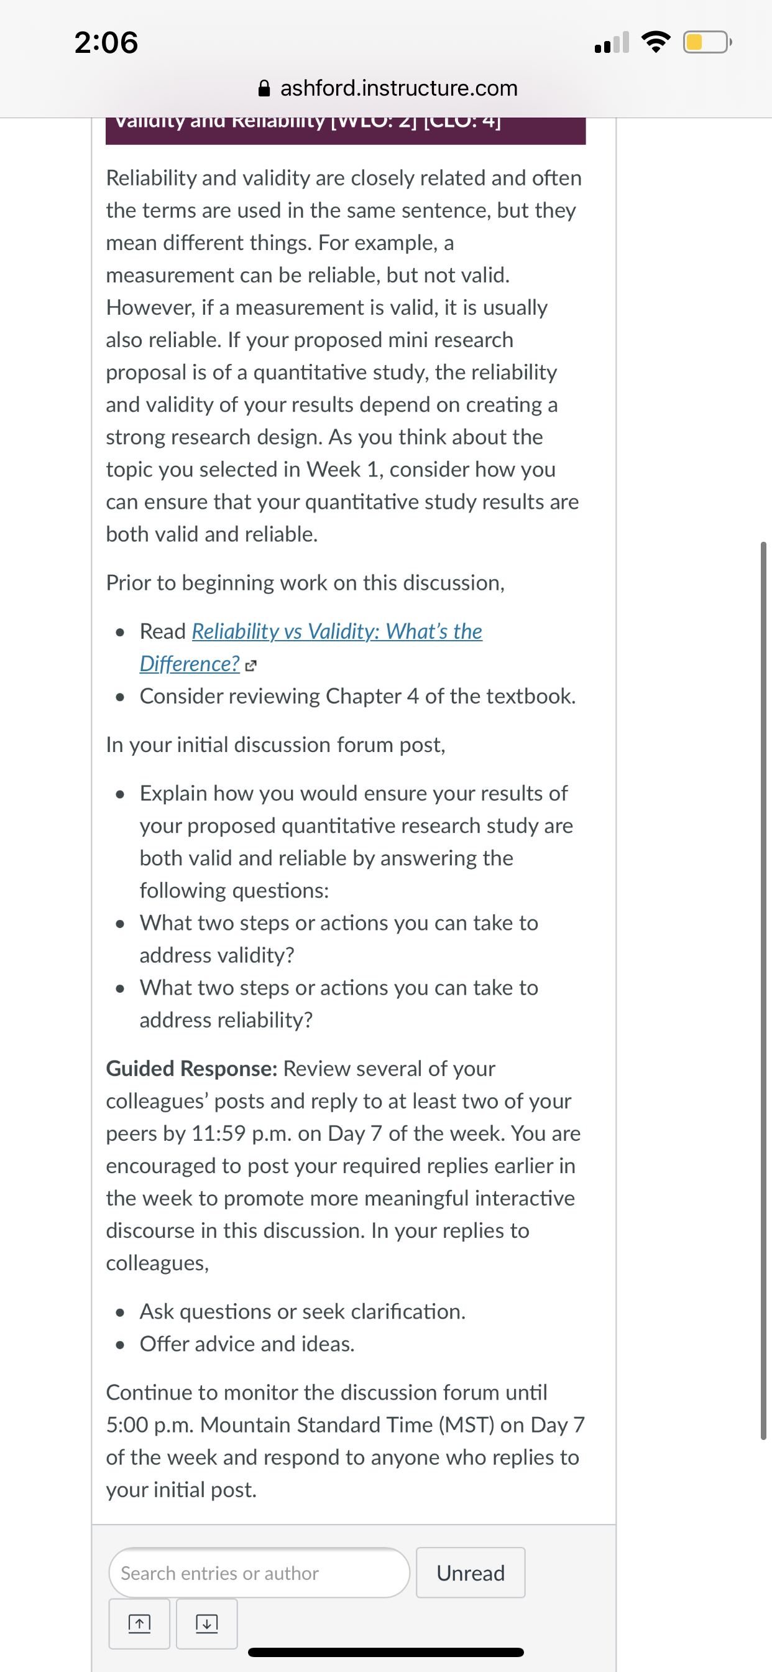Image resolution: width=772 pixels, height=1672 pixels.
Task: Tap the Ask questions or seek clarification bullet
Action: point(302,1311)
